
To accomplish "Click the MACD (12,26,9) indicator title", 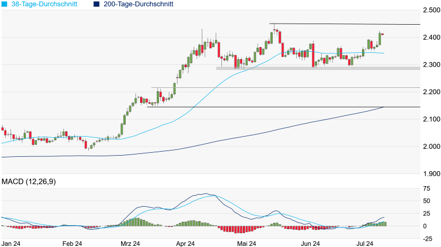I will (x=29, y=182).
